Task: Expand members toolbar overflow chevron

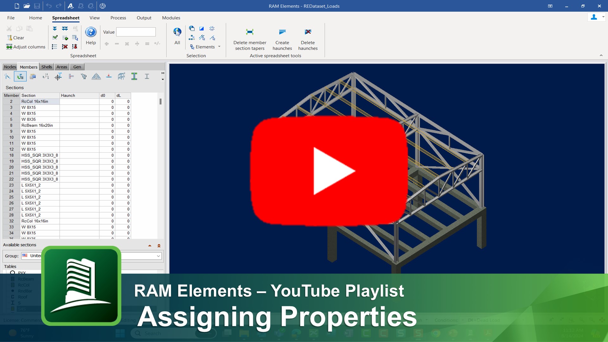Action: point(163,73)
